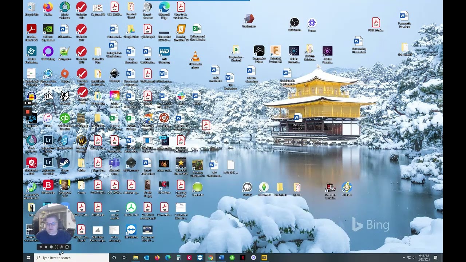Select the Bitdefender desktop shortcut
The height and width of the screenshot is (262, 466).
coord(48,187)
